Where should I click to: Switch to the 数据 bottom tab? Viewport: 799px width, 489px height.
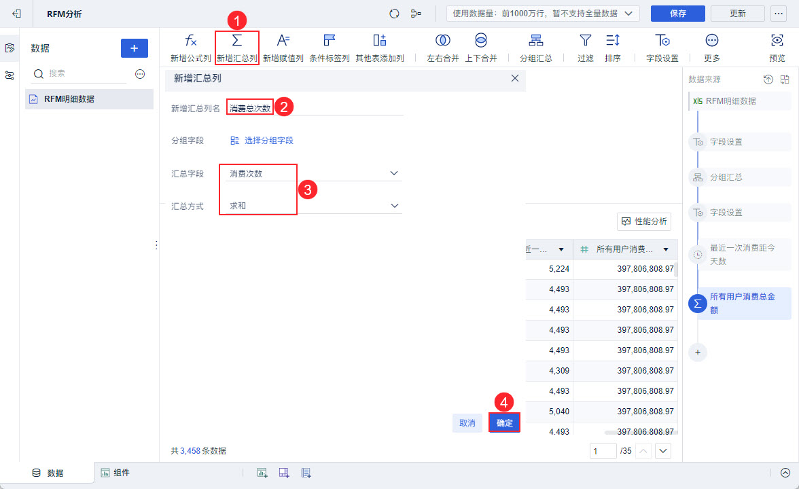(x=48, y=473)
